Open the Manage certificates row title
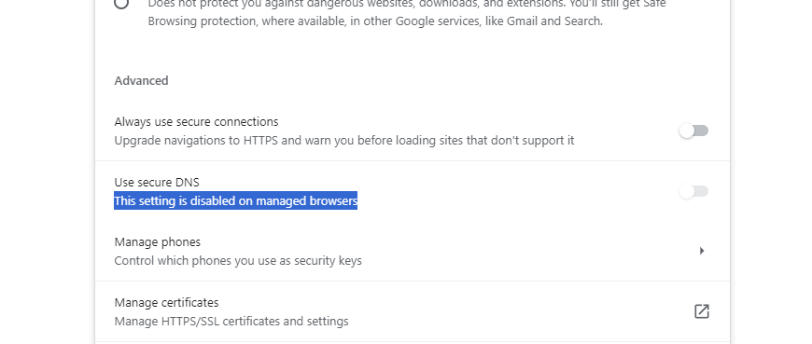 coord(166,303)
